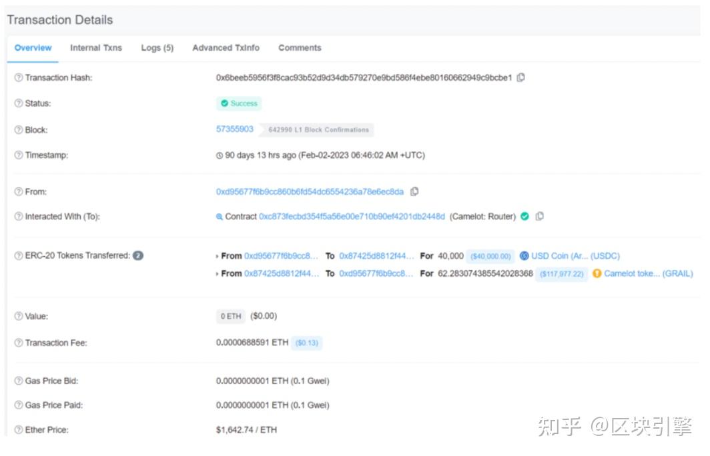Image resolution: width=710 pixels, height=456 pixels.
Task: Copy the Camelot Router contract address
Action: point(539,217)
